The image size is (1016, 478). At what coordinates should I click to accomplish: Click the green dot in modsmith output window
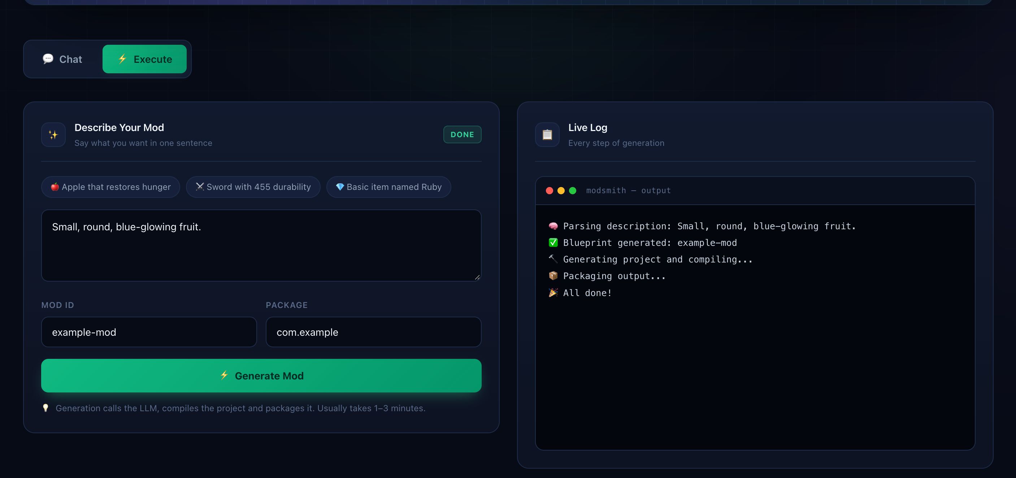pos(573,191)
